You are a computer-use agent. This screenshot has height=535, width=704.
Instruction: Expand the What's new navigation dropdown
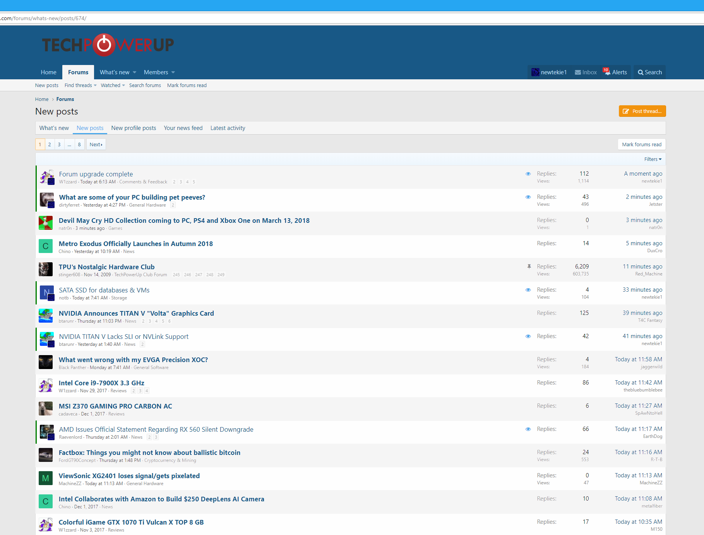[x=117, y=72]
